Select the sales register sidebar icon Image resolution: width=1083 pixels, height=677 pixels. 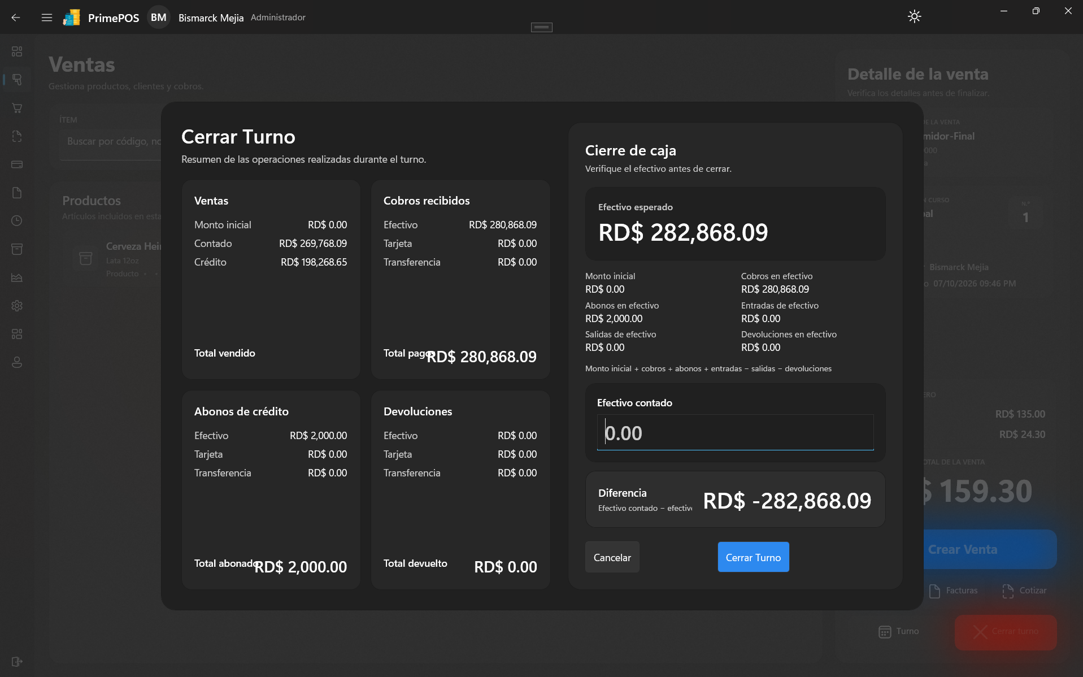pyautogui.click(x=17, y=80)
